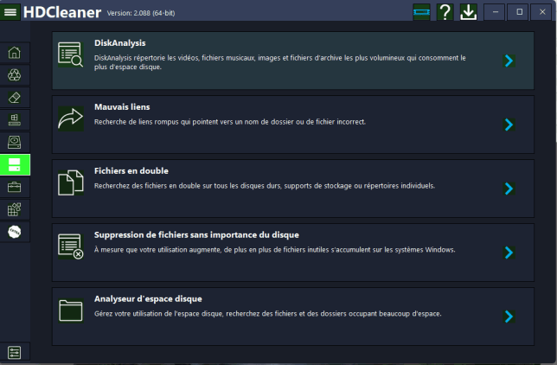Go to the Home sidebar icon
This screenshot has width=557, height=365.
[x=14, y=53]
